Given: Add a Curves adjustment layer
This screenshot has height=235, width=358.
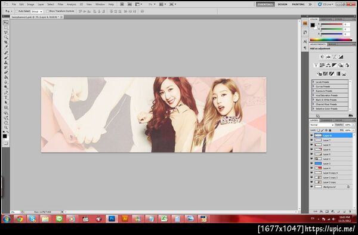Looking at the screenshot, I should 335,57.
